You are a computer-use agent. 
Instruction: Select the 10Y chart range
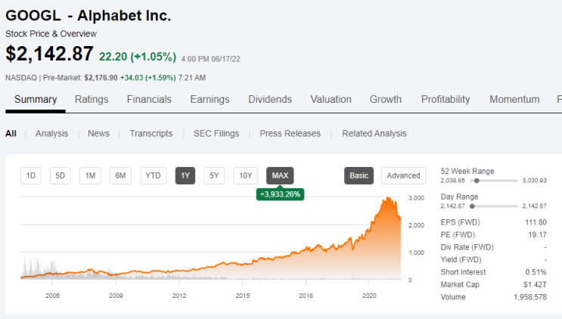pos(245,176)
